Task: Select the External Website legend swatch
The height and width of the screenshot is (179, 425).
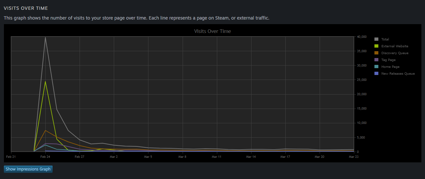Action: point(376,46)
